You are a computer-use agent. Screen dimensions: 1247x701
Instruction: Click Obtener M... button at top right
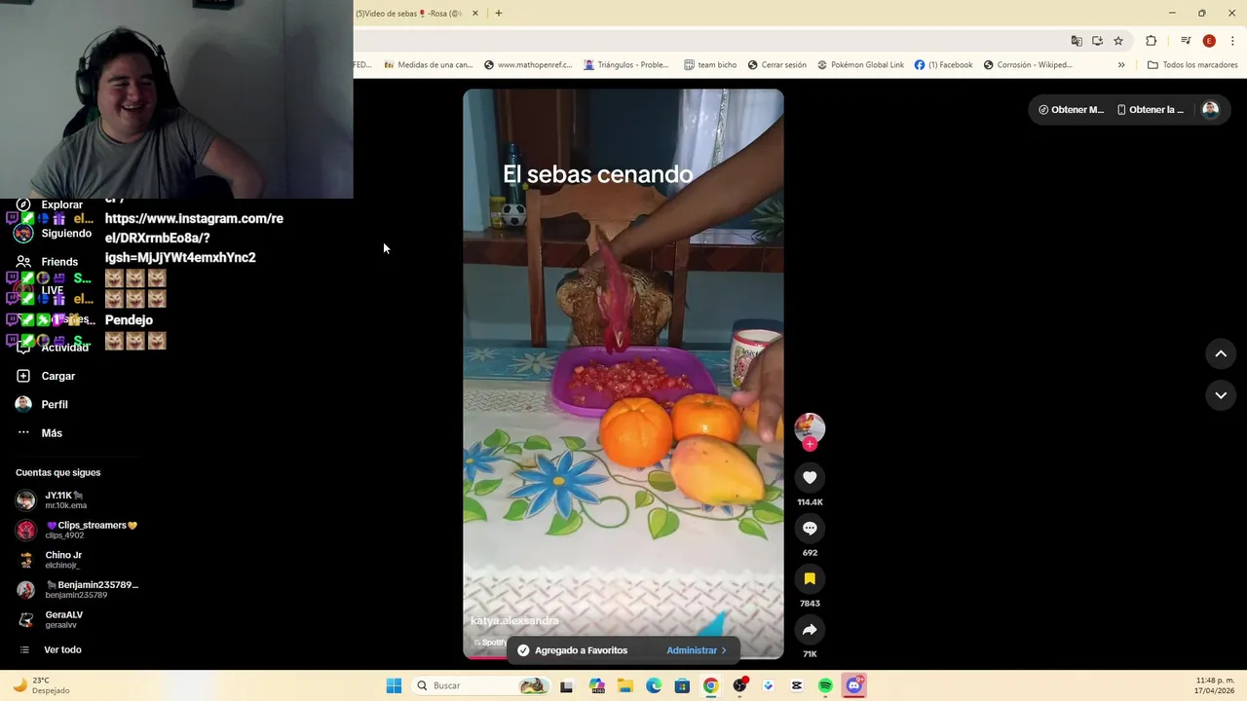(x=1071, y=110)
